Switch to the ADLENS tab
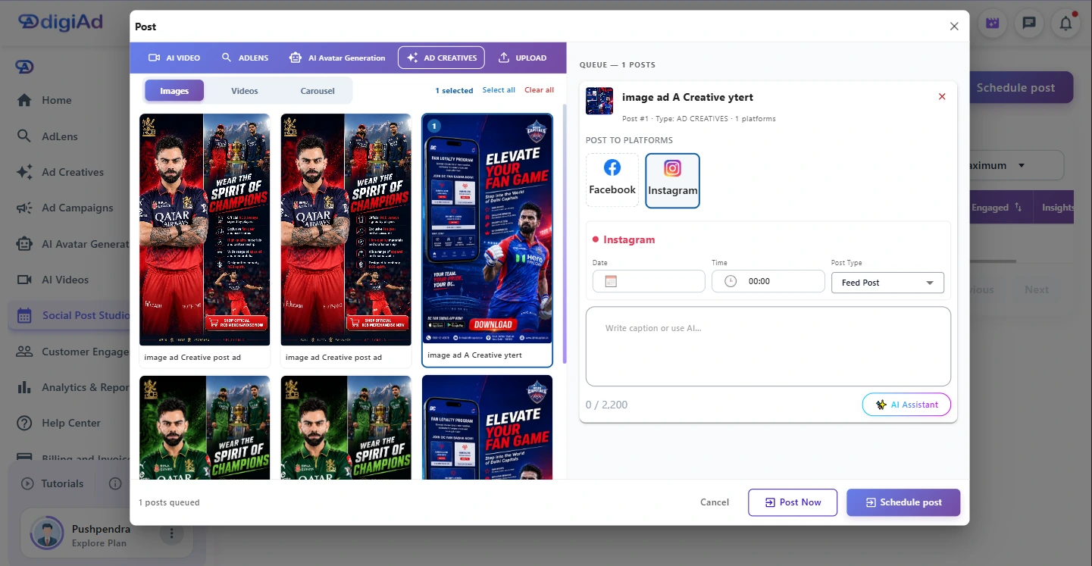This screenshot has width=1092, height=566. 245,58
